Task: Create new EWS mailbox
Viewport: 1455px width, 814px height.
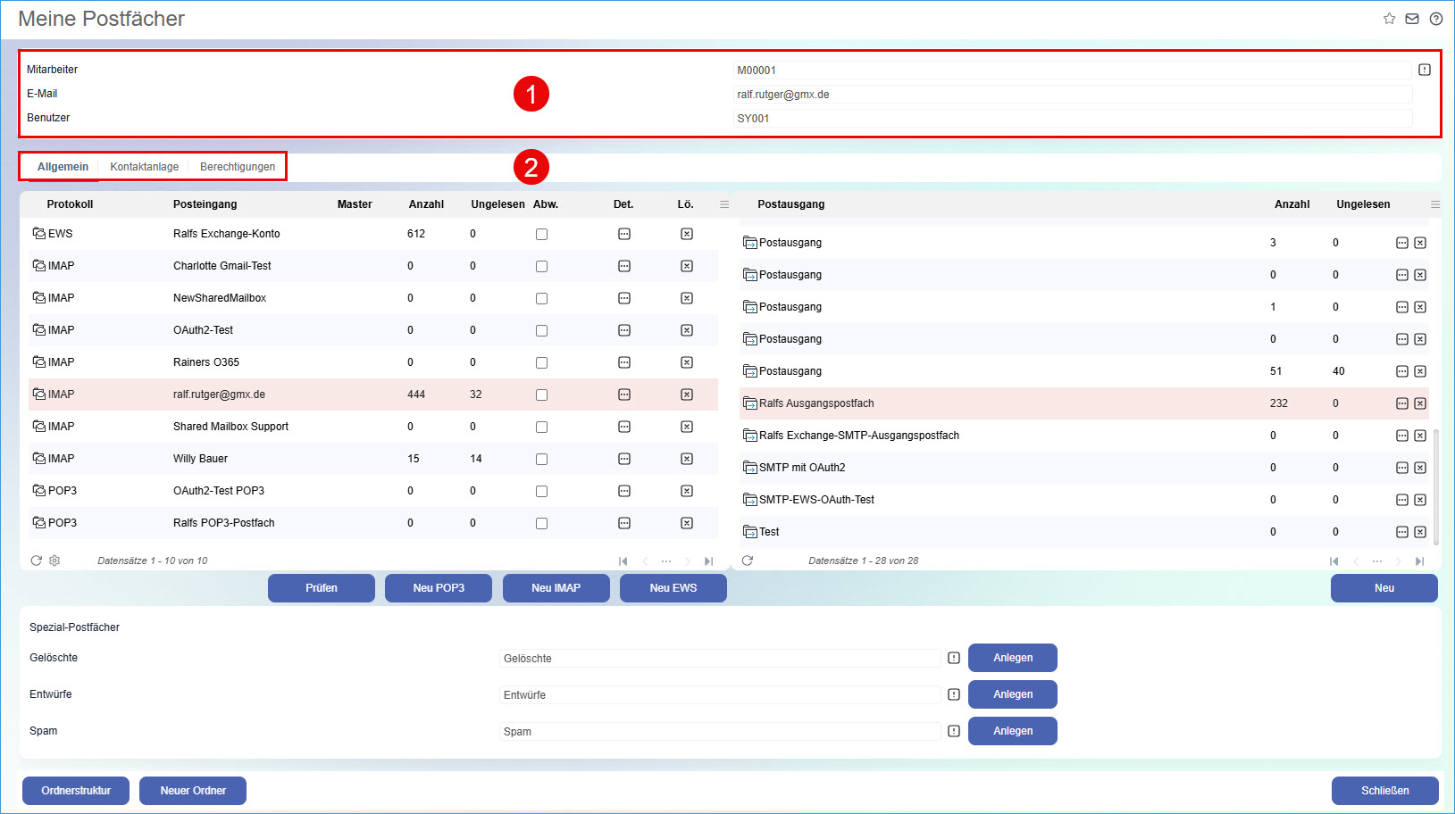Action: (673, 588)
